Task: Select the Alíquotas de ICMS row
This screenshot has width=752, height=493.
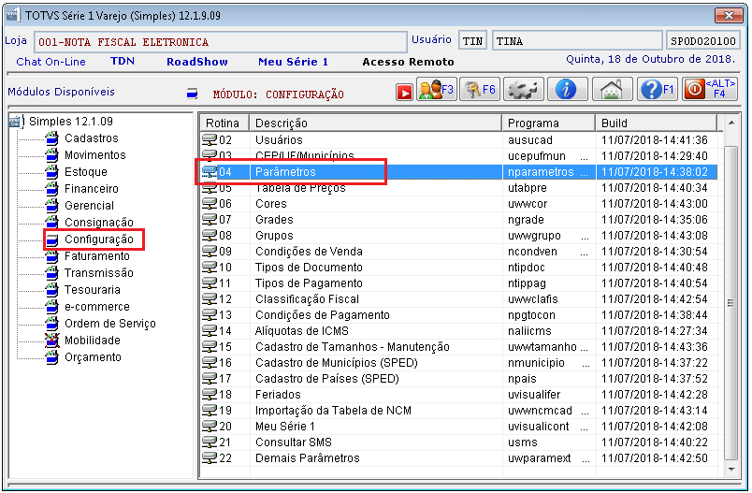Action: [x=458, y=331]
